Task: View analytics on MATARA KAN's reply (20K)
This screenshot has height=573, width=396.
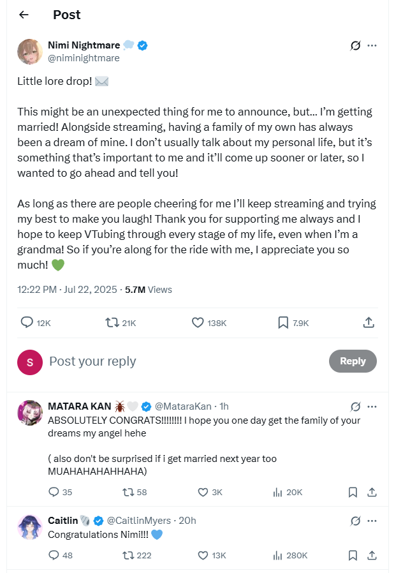Action: (277, 492)
